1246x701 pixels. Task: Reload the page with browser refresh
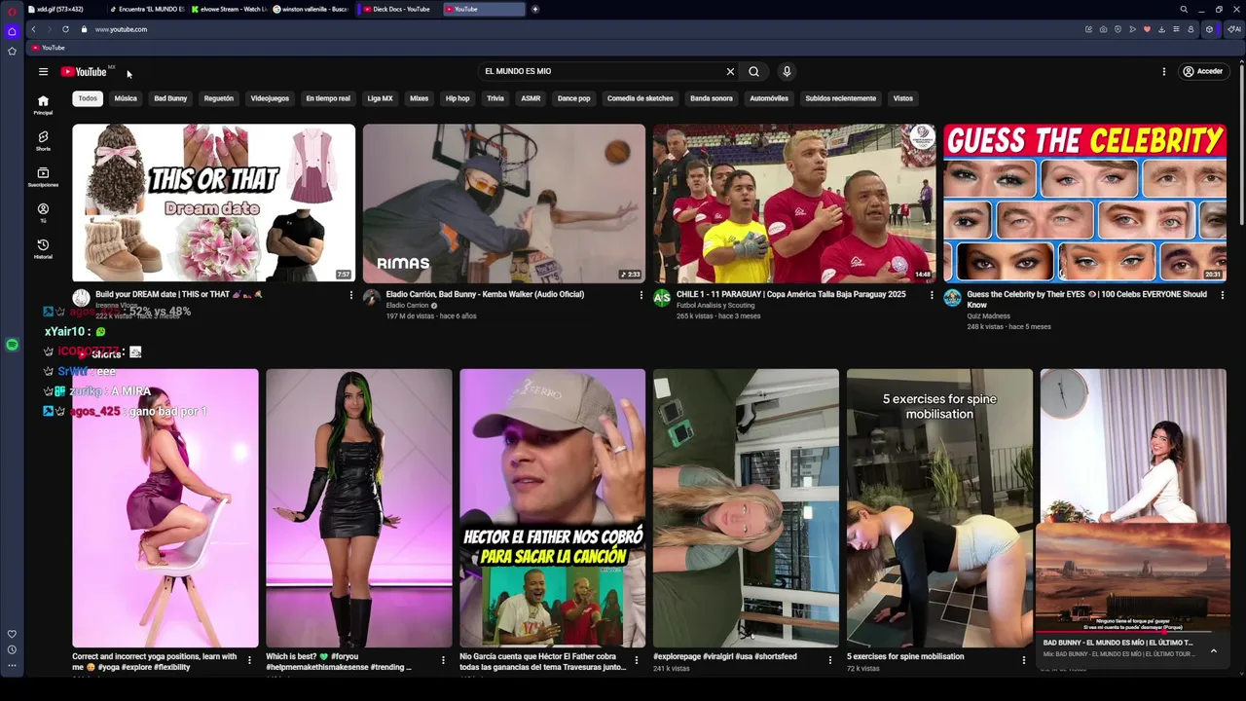click(x=65, y=29)
